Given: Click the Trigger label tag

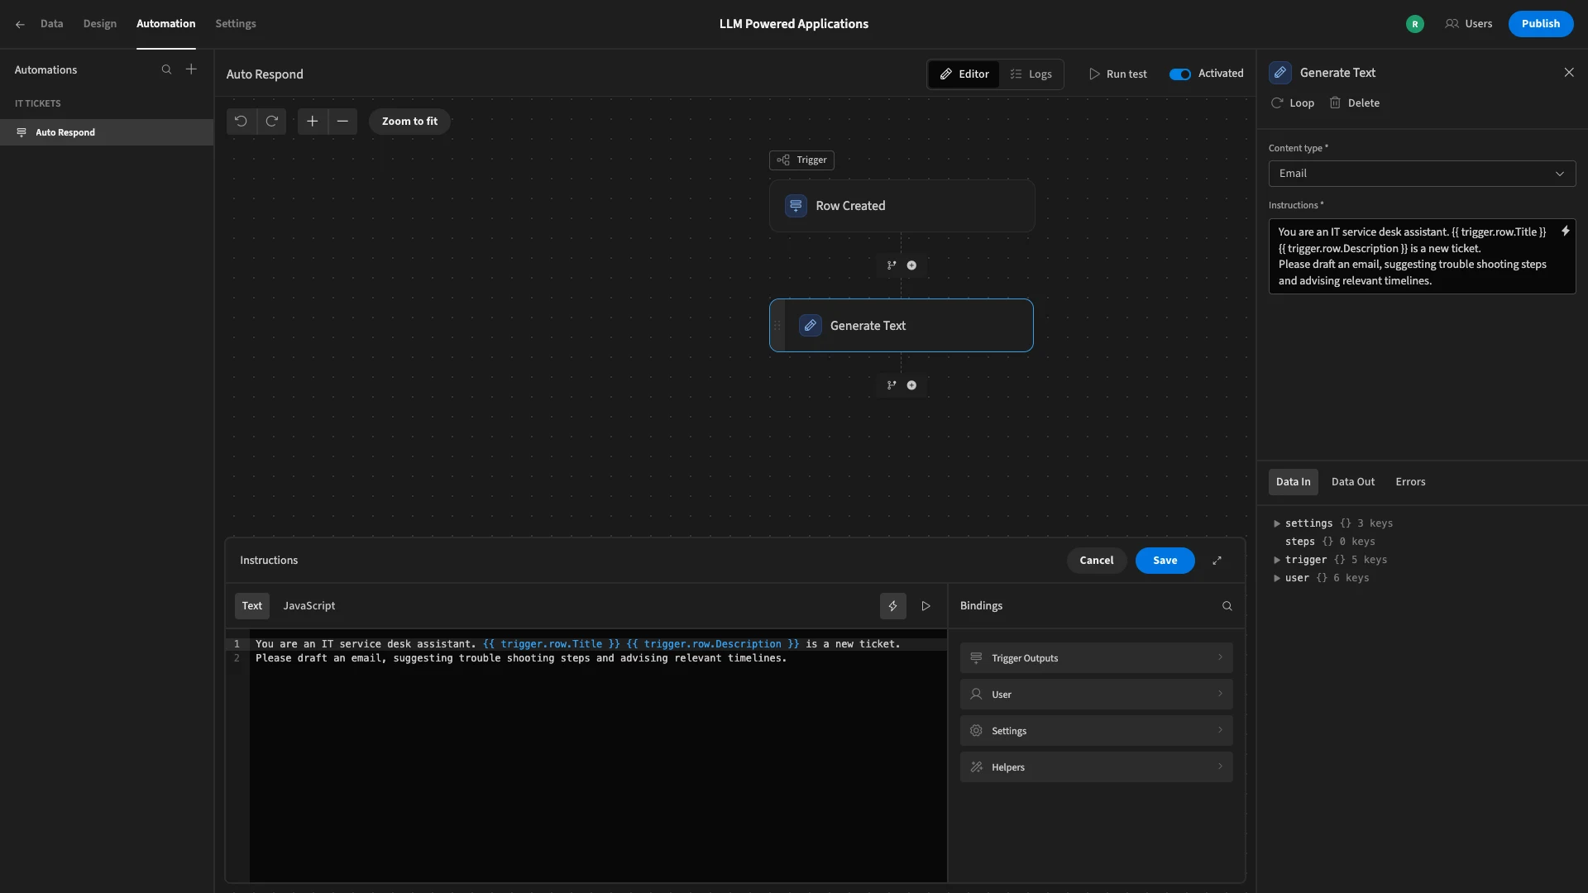Looking at the screenshot, I should pyautogui.click(x=801, y=160).
